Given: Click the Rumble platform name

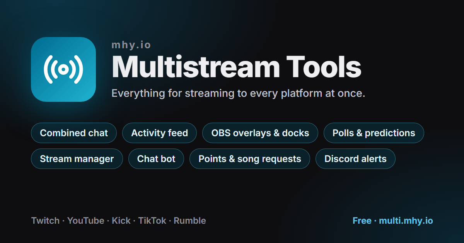Looking at the screenshot, I should click(190, 221).
